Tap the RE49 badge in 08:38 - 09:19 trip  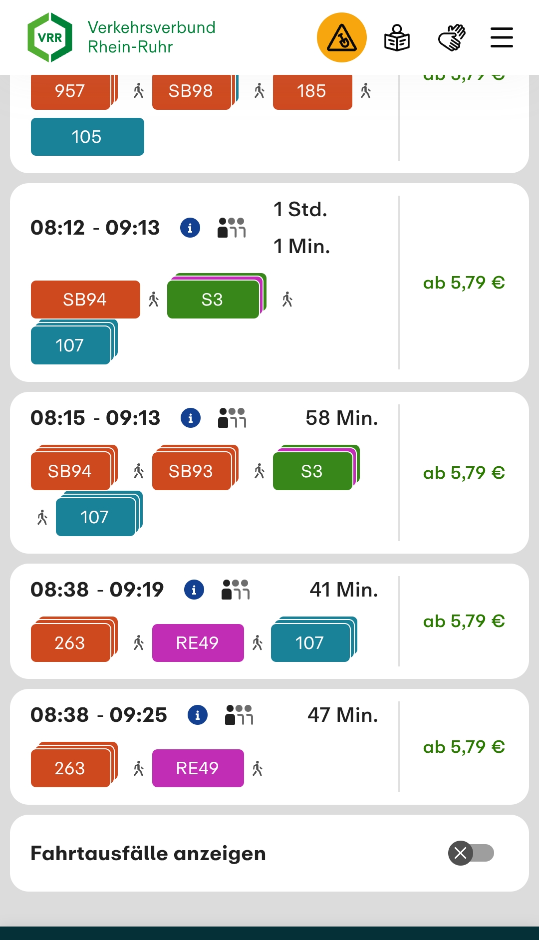coord(198,643)
